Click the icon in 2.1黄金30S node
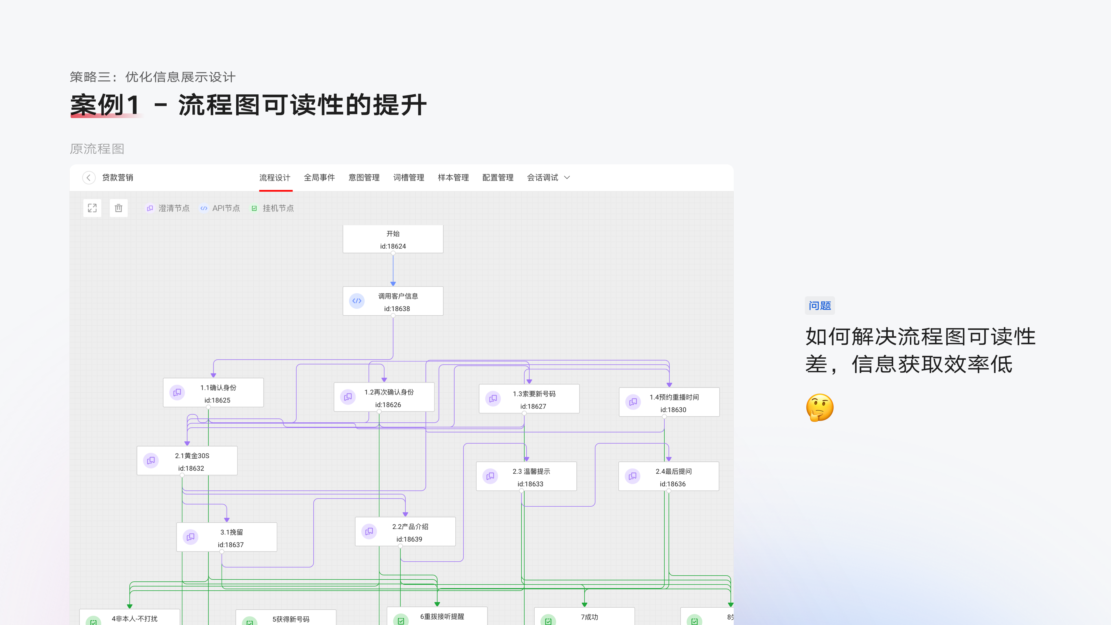 151,461
